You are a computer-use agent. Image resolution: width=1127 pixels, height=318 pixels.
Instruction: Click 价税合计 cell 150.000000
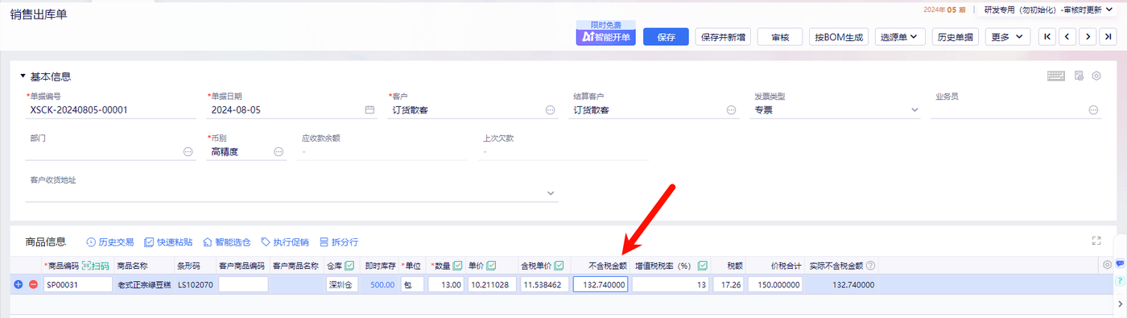(776, 284)
